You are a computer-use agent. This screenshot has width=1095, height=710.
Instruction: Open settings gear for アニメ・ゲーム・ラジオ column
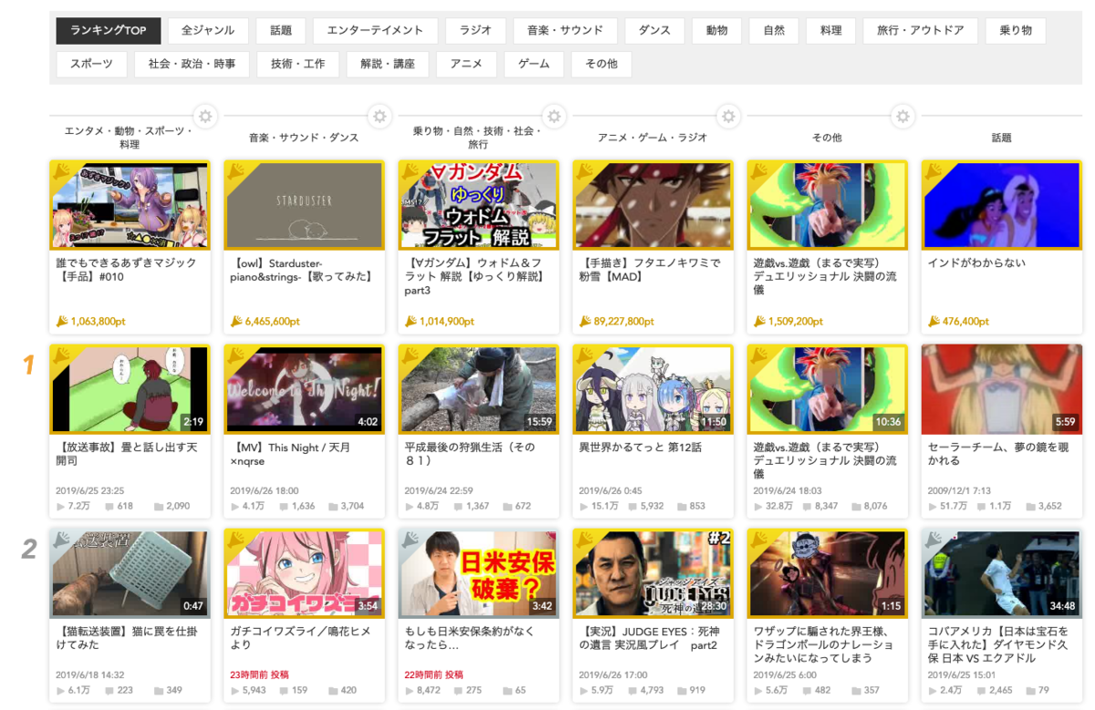tap(728, 117)
